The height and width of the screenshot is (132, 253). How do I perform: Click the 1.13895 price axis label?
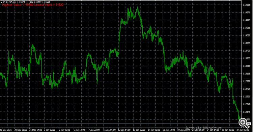(247, 43)
